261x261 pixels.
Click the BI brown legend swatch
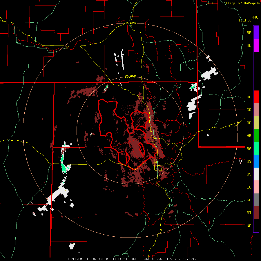(256, 213)
